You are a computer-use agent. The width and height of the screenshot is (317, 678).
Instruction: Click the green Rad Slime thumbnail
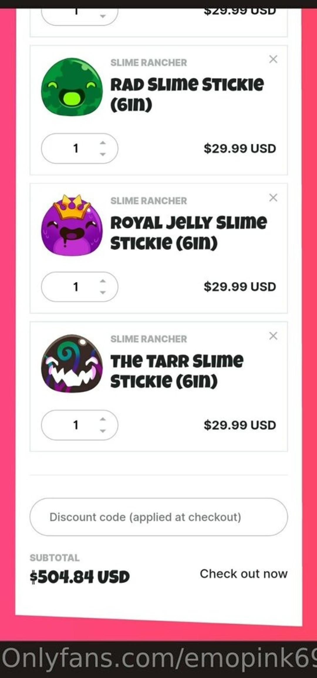[72, 87]
